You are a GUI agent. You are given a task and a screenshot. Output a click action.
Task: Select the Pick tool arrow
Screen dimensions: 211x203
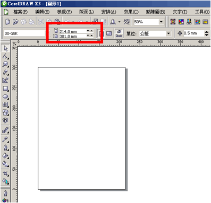[x=5, y=48]
